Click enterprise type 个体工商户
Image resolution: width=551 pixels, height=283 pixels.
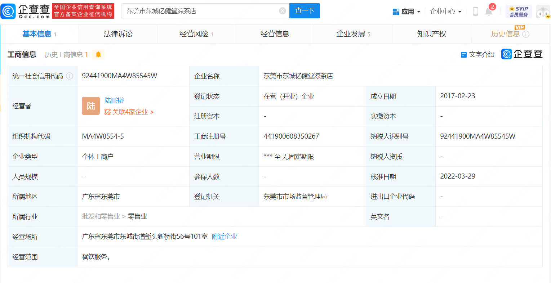[x=98, y=156]
